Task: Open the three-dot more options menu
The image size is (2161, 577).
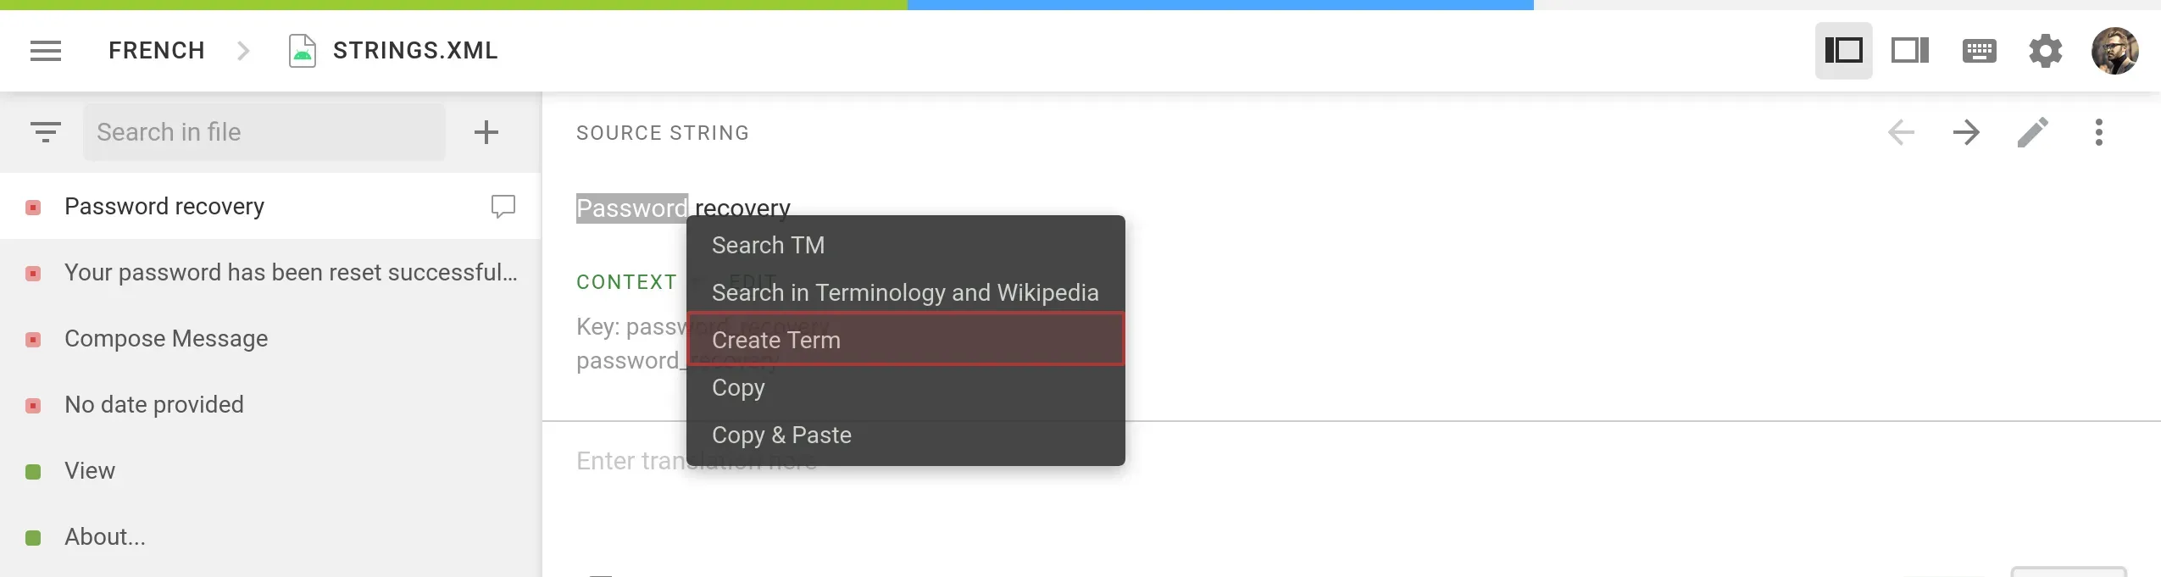Action: (2101, 133)
